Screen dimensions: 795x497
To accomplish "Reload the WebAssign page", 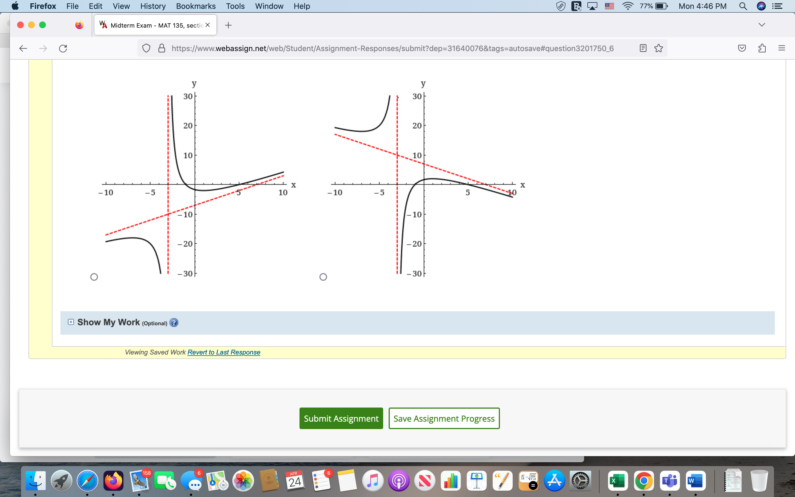I will [63, 48].
